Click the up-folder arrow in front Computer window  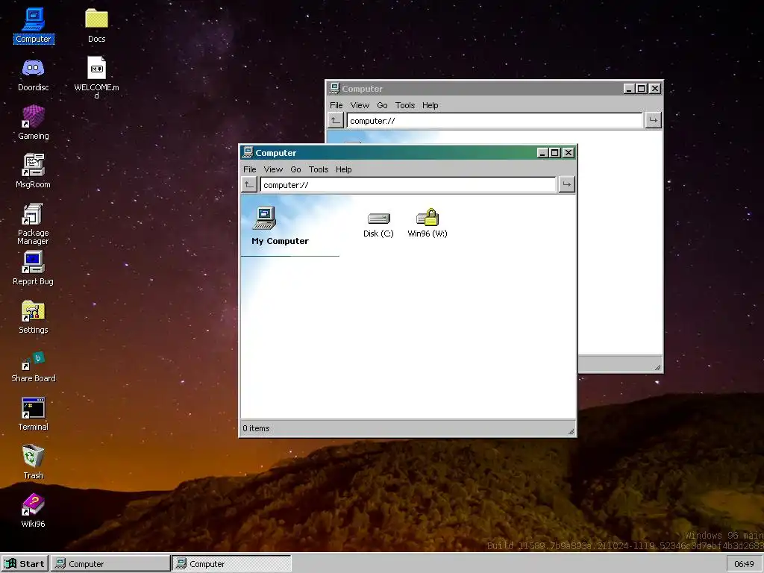tap(249, 185)
